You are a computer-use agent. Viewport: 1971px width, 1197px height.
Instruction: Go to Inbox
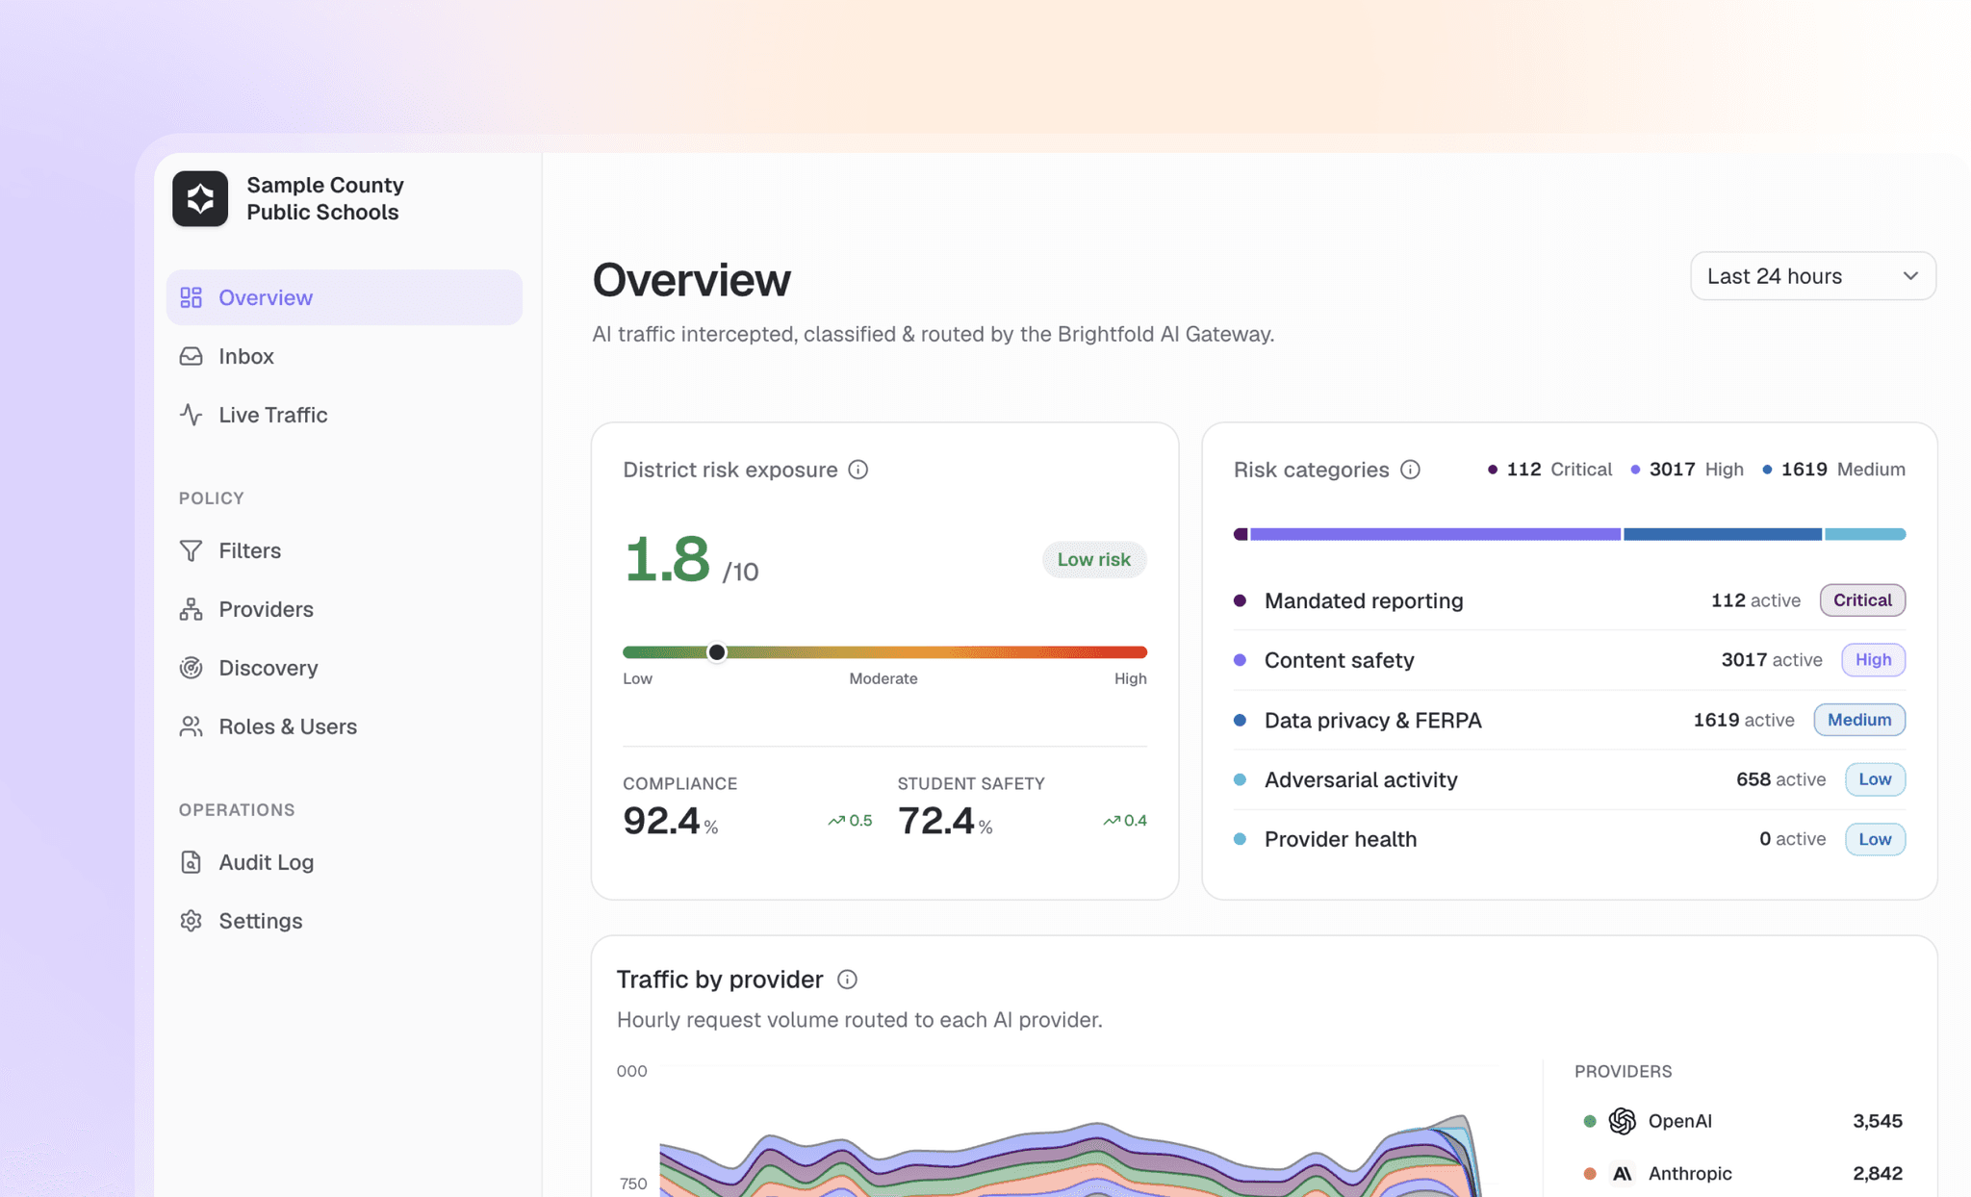345,356
